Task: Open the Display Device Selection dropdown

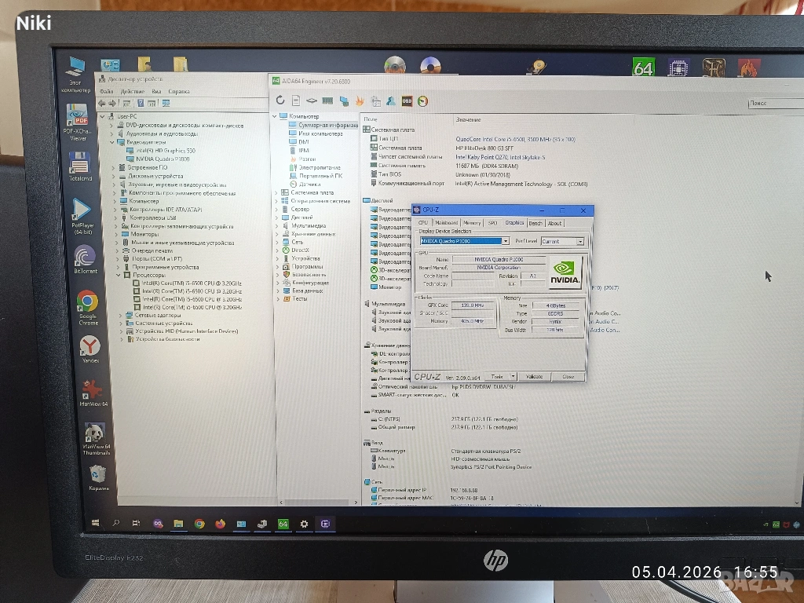Action: click(x=505, y=241)
